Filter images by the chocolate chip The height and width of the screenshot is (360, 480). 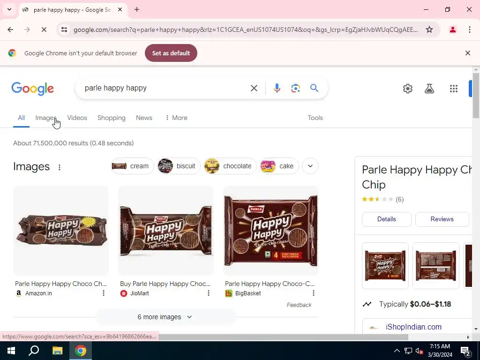(x=230, y=166)
